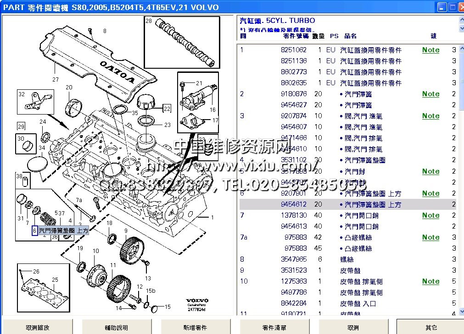The width and height of the screenshot is (464, 334).
Task: Open the Note link for part 8251062
Action: 430,50
